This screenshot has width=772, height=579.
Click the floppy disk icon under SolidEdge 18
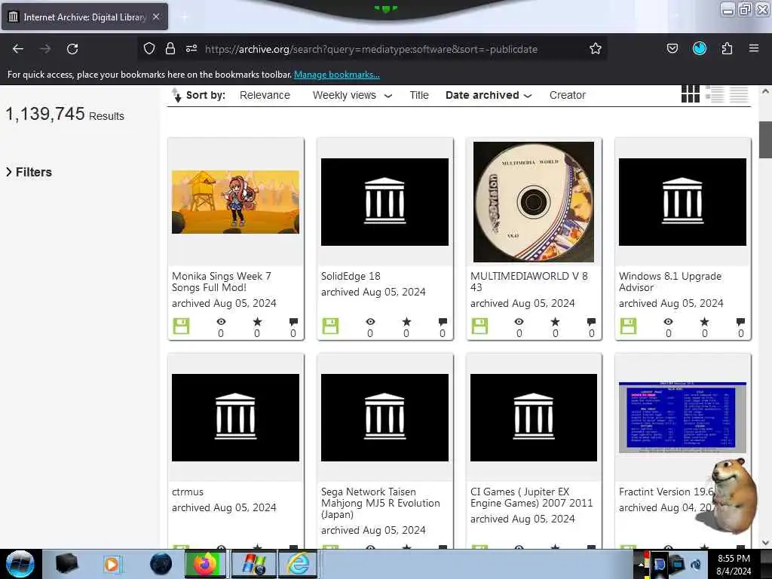click(330, 326)
